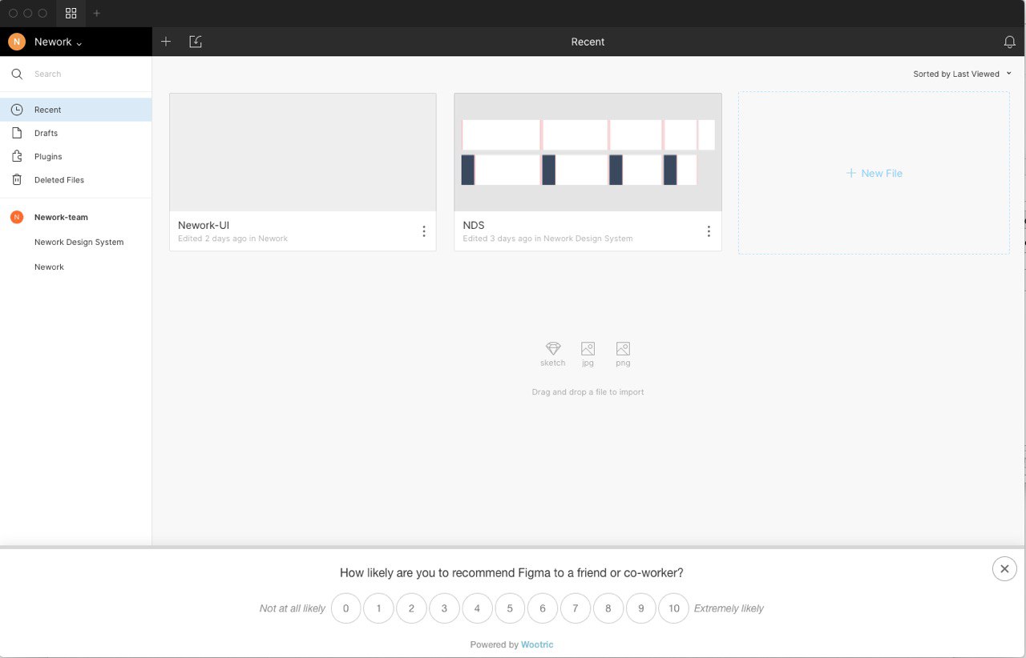
Task: Click the Recent header title
Action: (588, 42)
